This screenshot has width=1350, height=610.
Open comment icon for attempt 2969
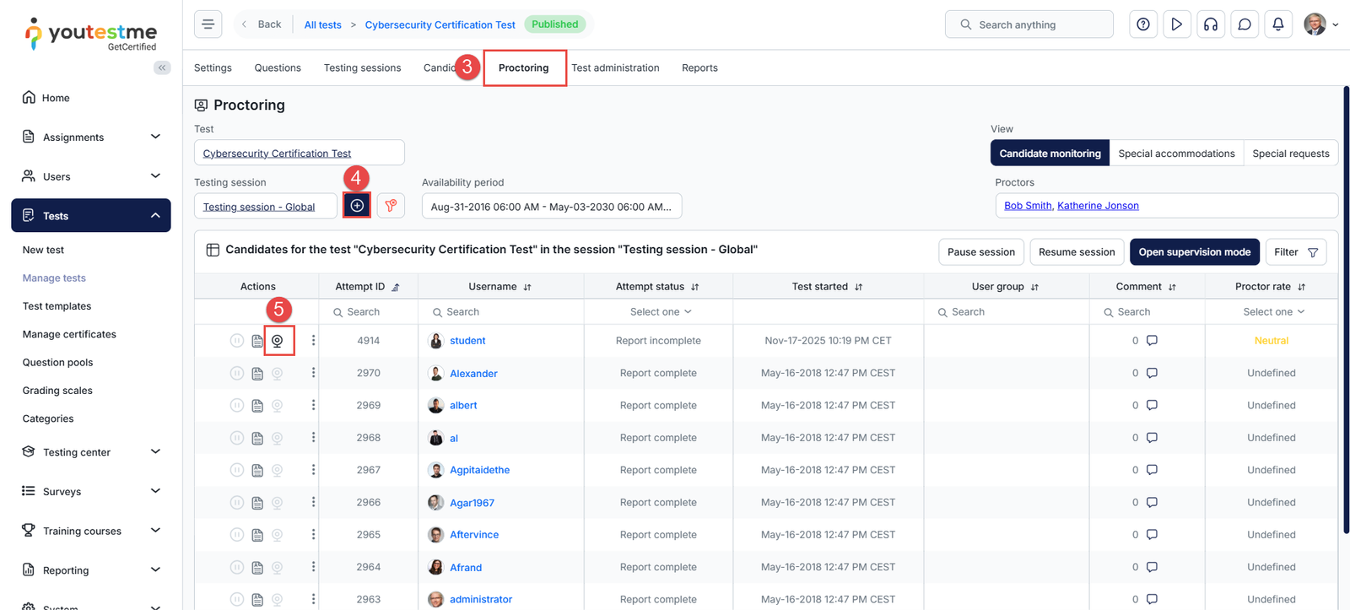coord(1152,405)
